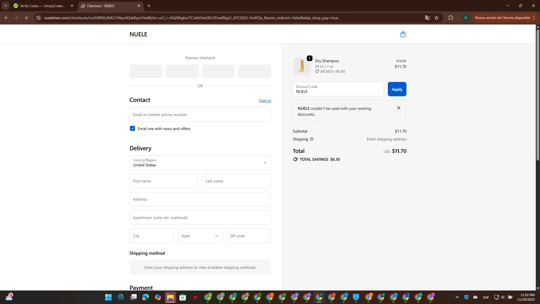
Task: Open the Chrome profile R avatar
Action: [465, 18]
